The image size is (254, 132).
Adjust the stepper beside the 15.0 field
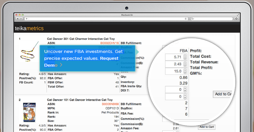tap(185, 71)
